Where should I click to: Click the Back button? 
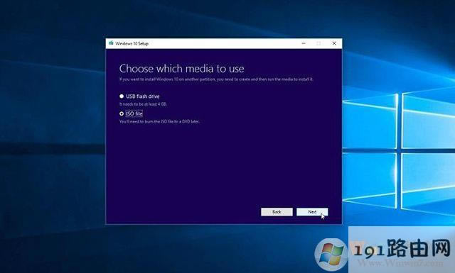[277, 212]
